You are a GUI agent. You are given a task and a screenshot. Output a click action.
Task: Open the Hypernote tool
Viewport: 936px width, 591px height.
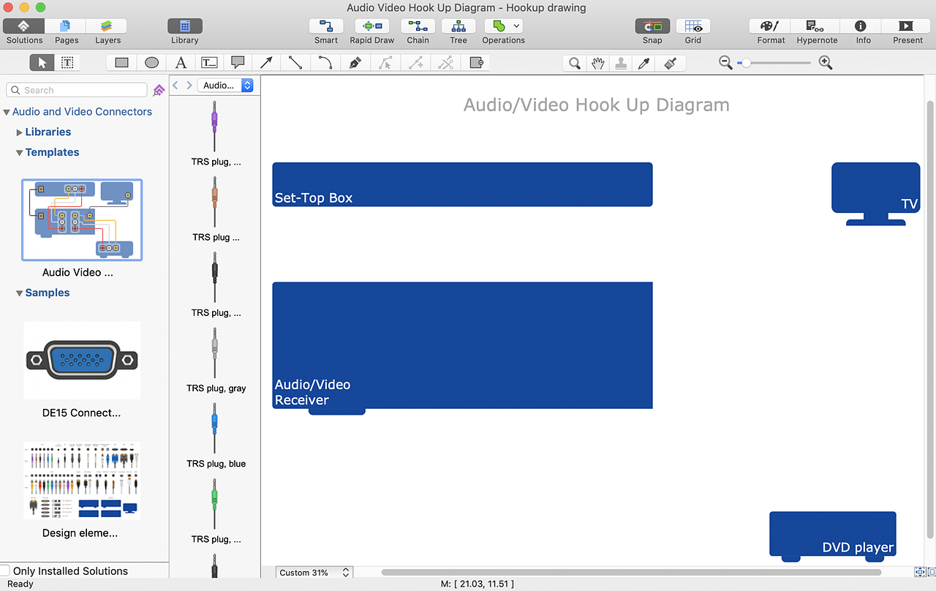point(817,26)
